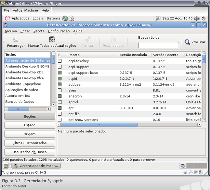Open the Editar menu

25,31
